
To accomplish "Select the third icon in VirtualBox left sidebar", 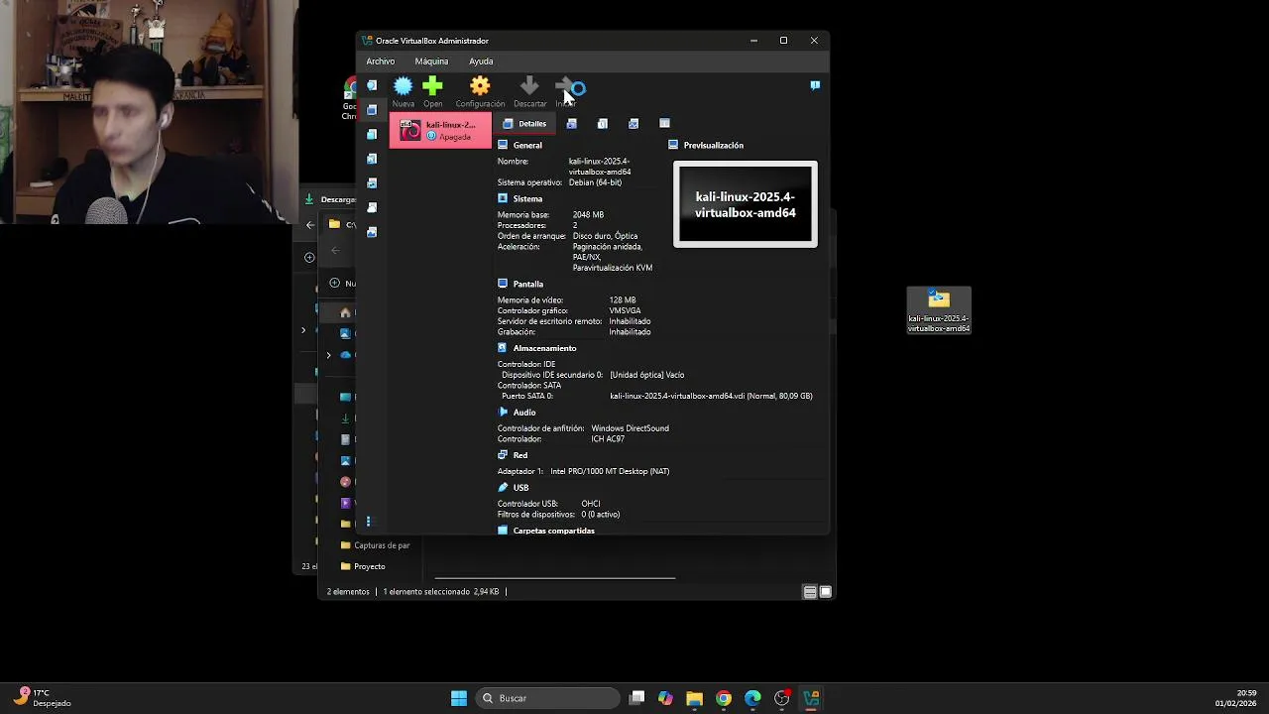I will click(372, 134).
